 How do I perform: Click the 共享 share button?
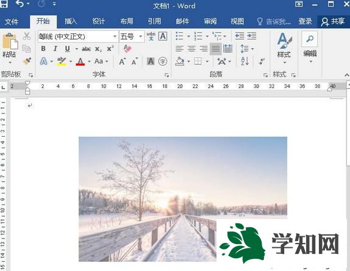click(x=333, y=21)
